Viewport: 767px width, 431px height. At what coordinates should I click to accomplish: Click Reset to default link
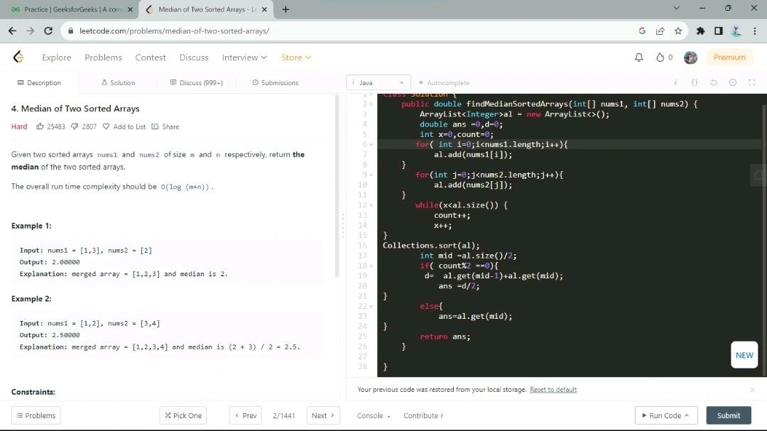[x=553, y=390]
